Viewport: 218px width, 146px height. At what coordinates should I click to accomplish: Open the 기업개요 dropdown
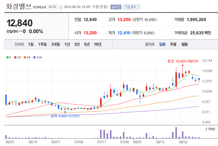pyautogui.click(x=131, y=7)
